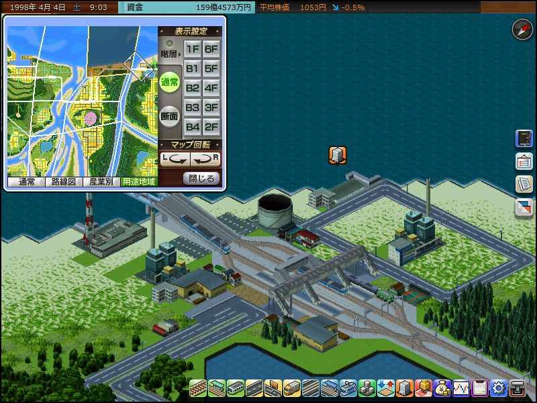
Task: Toggle the 2F floor level button
Action: coord(211,127)
